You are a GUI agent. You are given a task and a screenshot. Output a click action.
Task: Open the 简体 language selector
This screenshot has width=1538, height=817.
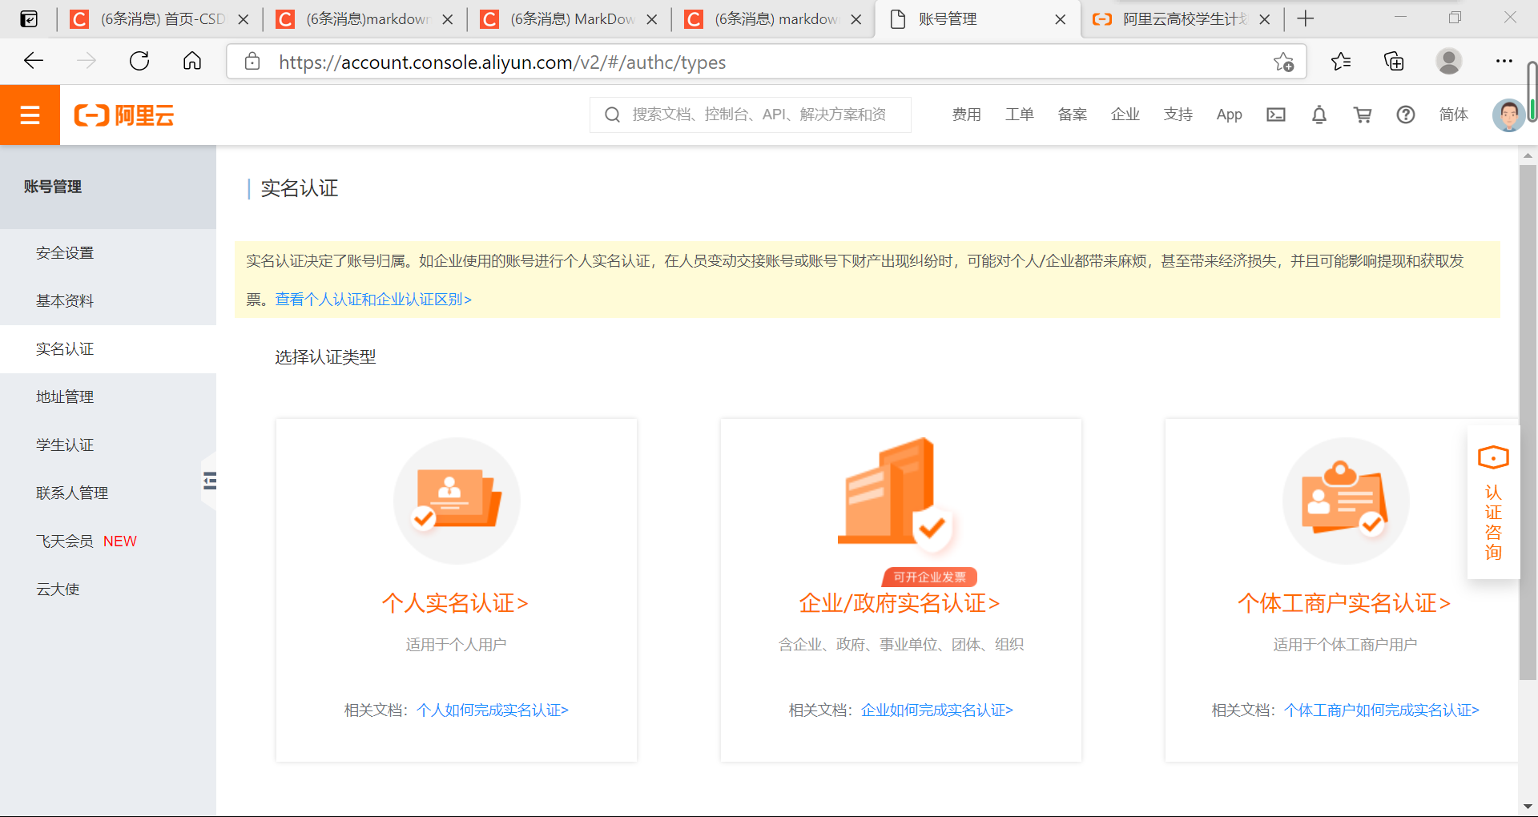pos(1453,115)
